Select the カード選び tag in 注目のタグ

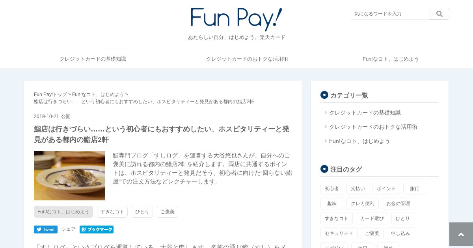(x=372, y=218)
